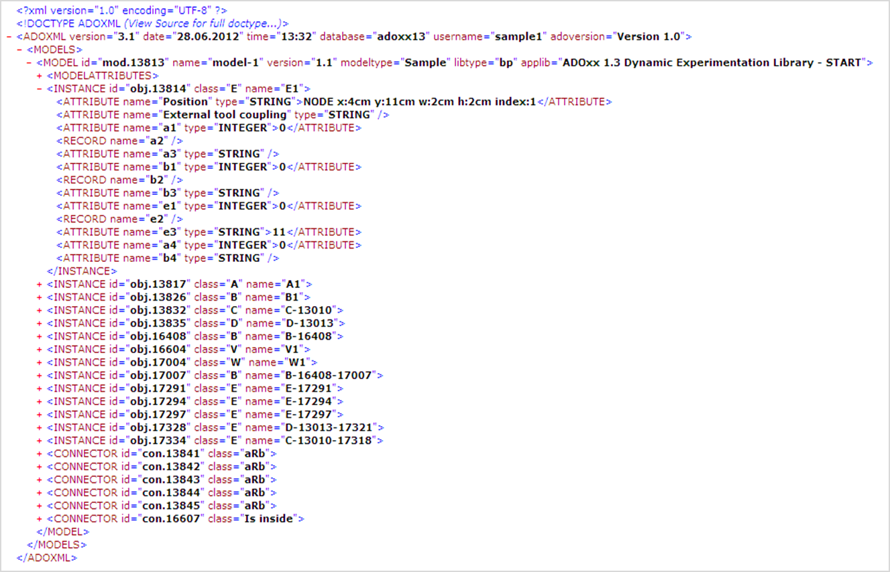Expand the MODELATTRIBUTES node

click(x=38, y=75)
